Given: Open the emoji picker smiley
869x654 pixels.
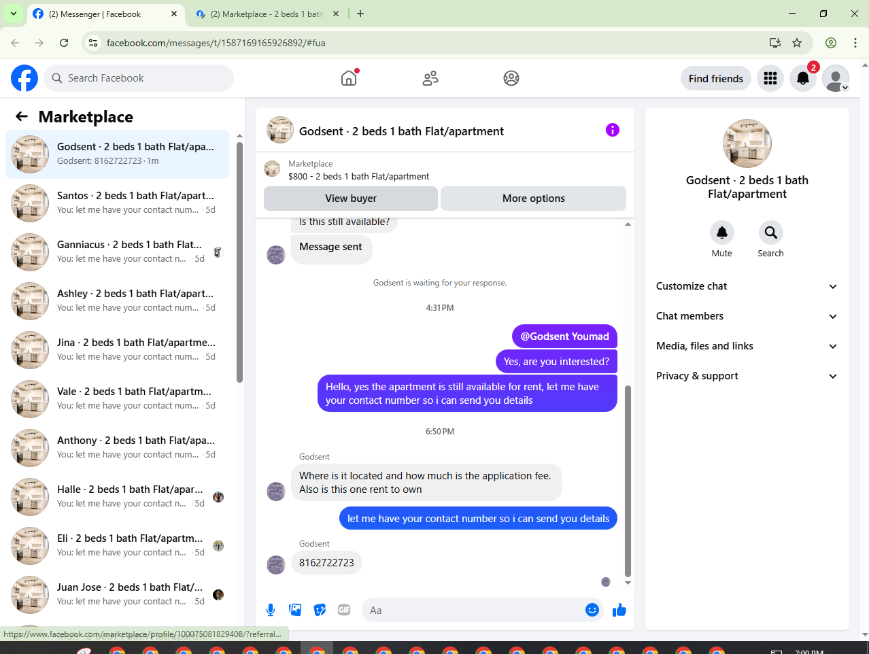Looking at the screenshot, I should [x=592, y=610].
